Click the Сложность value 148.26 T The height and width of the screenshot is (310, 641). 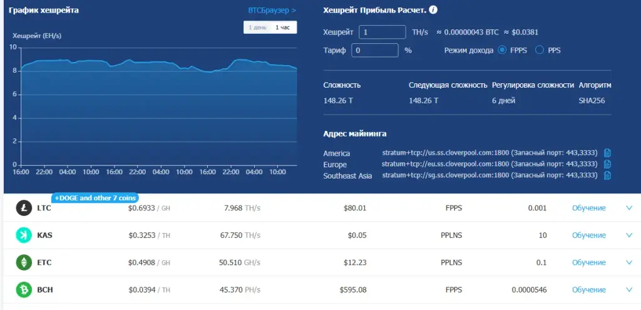[x=338, y=101]
